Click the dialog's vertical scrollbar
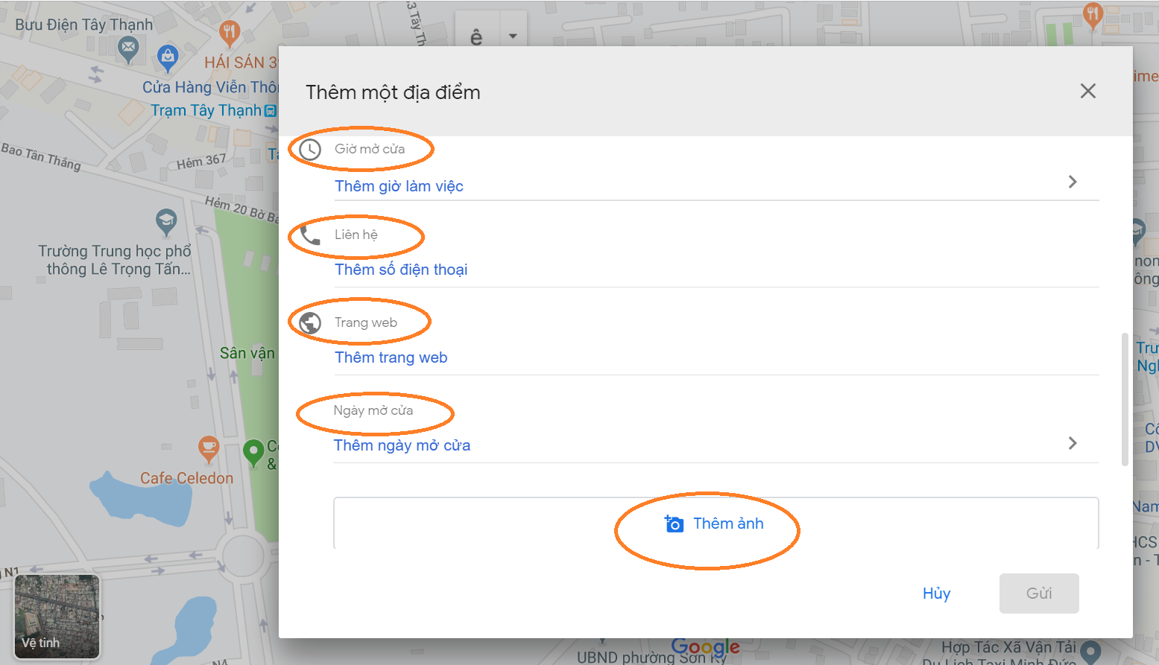The width and height of the screenshot is (1159, 665). click(1125, 398)
